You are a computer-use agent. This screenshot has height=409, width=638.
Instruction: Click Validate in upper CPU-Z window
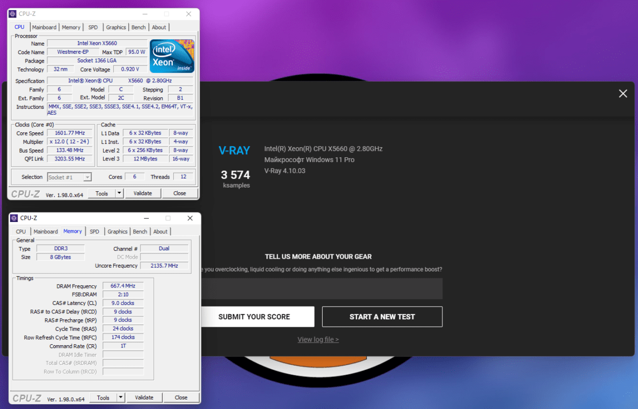pyautogui.click(x=142, y=193)
